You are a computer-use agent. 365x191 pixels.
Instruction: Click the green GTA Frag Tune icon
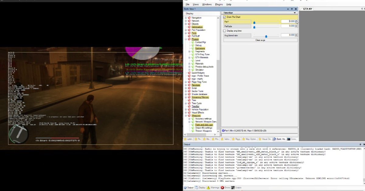coord(193,55)
